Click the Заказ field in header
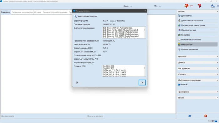Screen dimensions: 219x123 point(128,6)
